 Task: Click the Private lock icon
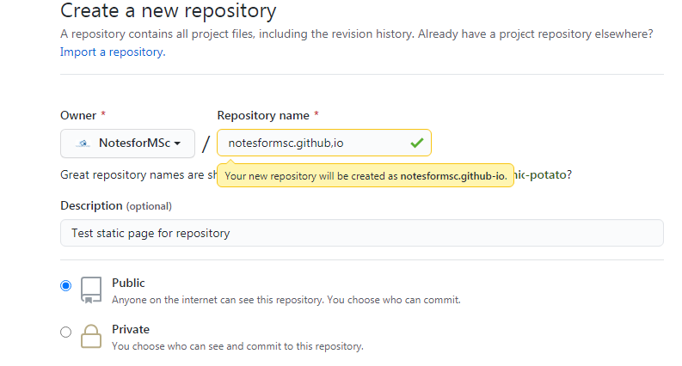pos(91,336)
